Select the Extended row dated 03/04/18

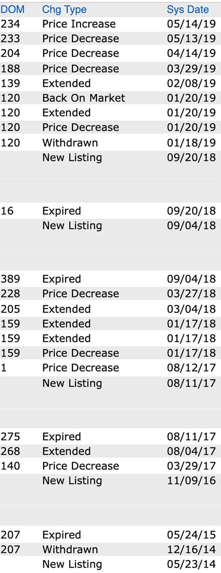(110, 309)
